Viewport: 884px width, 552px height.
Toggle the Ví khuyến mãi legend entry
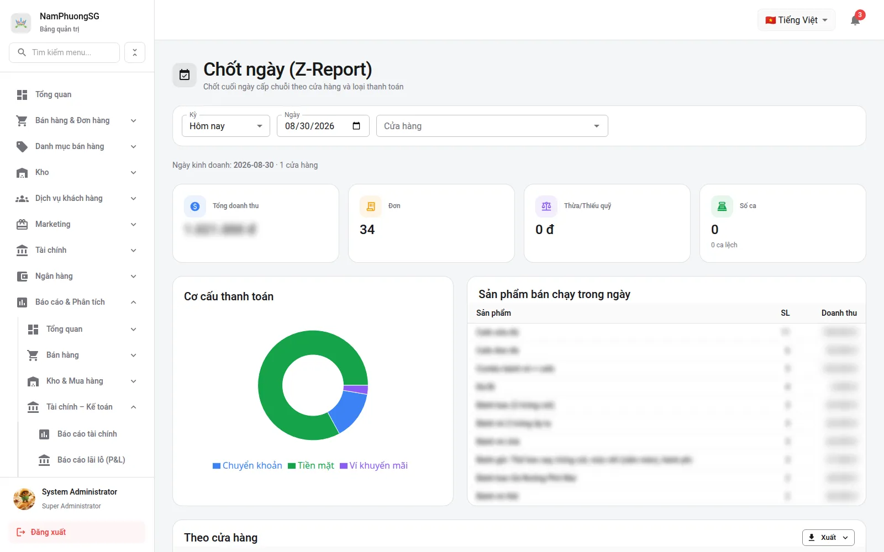click(374, 466)
